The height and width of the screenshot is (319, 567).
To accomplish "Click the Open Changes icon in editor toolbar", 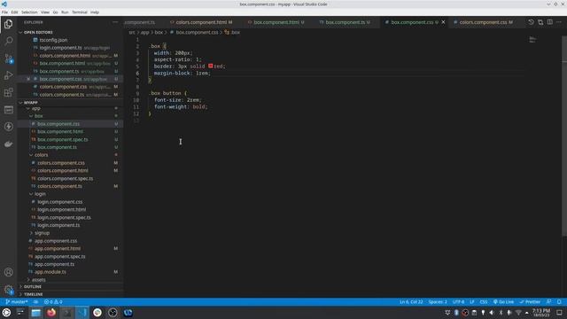I will click(x=540, y=22).
